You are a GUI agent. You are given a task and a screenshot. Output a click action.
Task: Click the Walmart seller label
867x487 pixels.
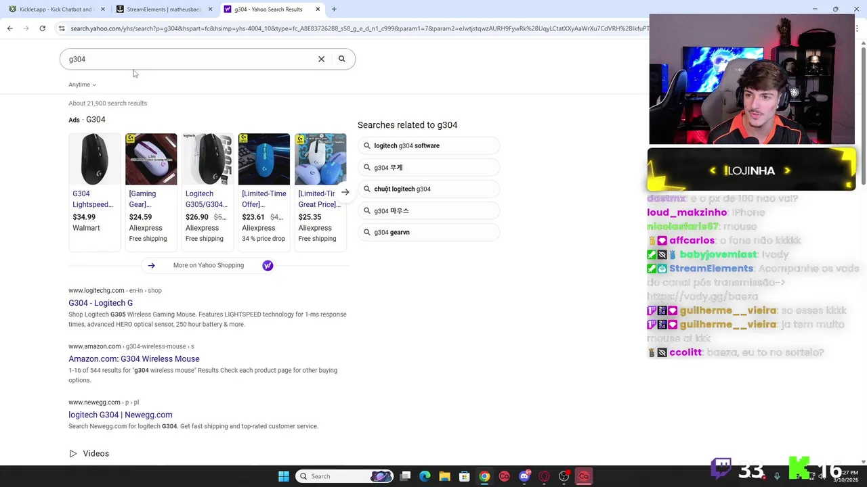pos(86,228)
